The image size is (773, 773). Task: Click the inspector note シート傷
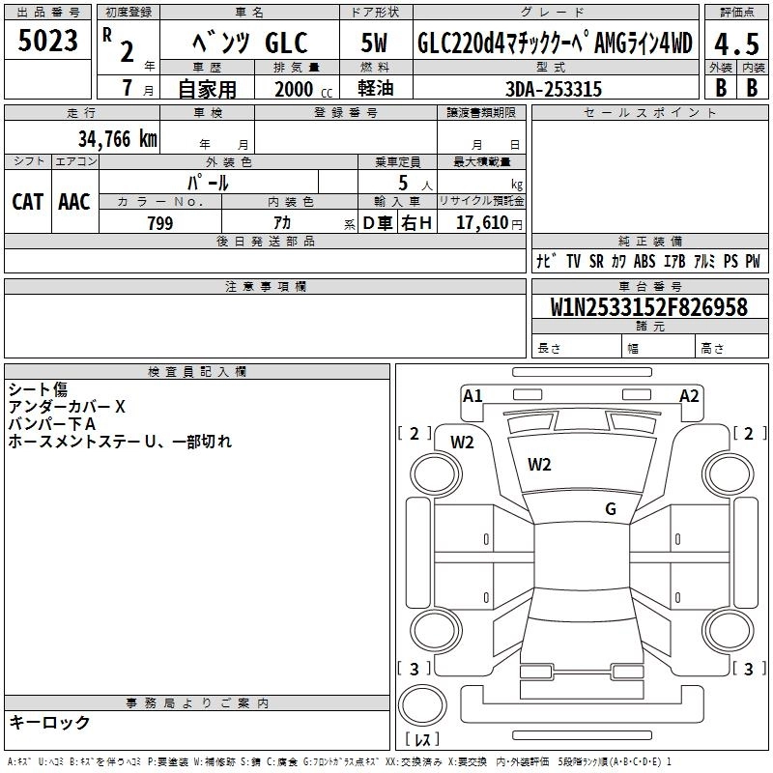coord(38,390)
